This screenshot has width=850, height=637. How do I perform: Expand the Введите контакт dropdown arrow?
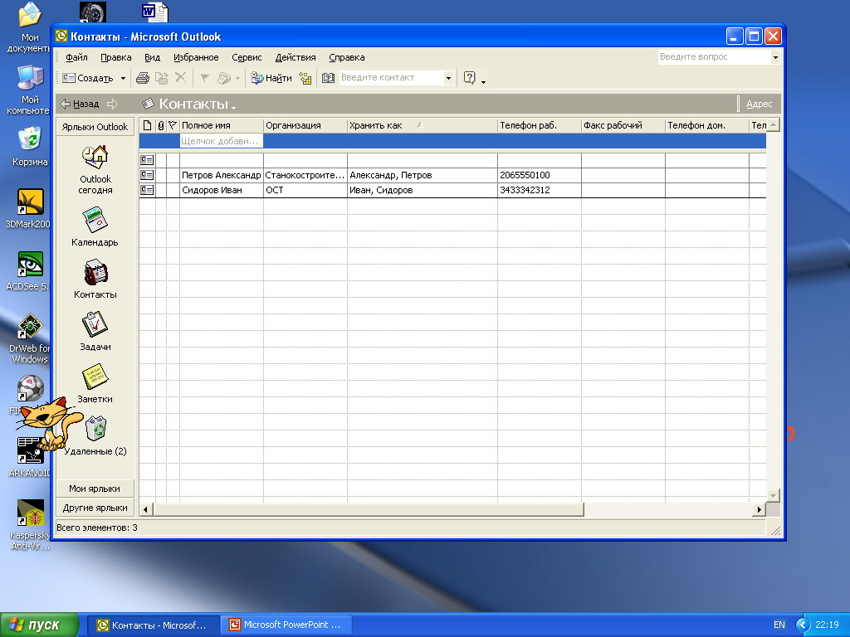click(x=448, y=78)
